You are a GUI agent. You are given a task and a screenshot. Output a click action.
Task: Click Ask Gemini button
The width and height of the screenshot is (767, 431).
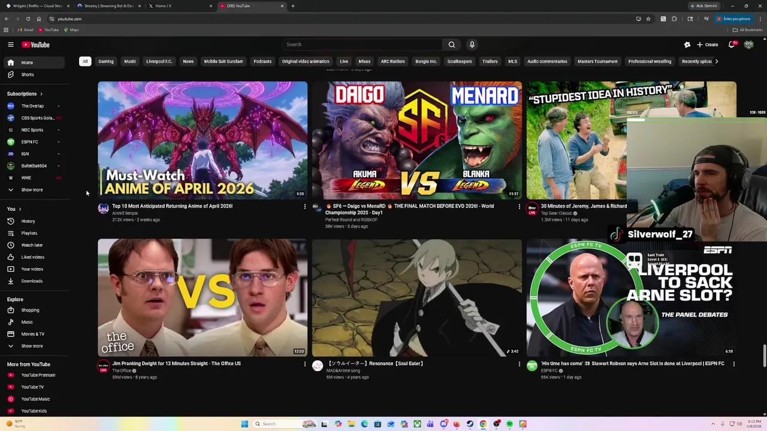click(704, 6)
